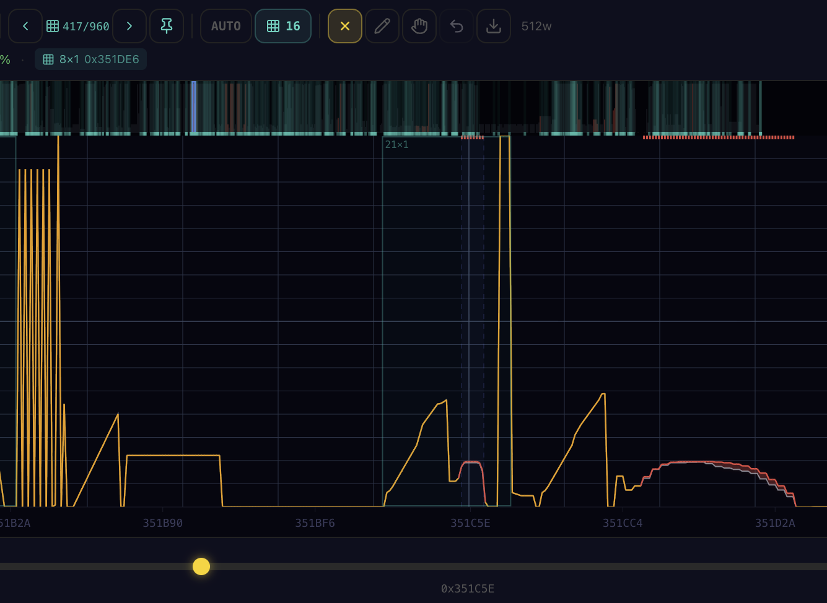Undo the last change with the undo arrow
This screenshot has width=827, height=603.
pyautogui.click(x=457, y=26)
